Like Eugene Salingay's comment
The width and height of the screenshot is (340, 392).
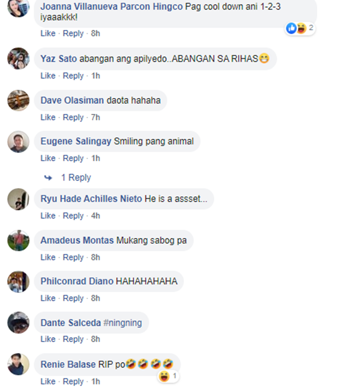pos(48,158)
